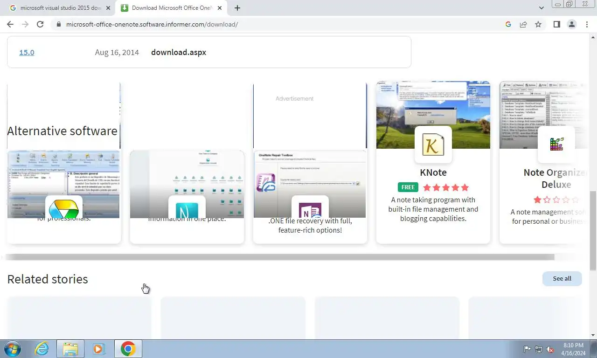Expand the tab search chevron
The image size is (597, 358).
(541, 8)
